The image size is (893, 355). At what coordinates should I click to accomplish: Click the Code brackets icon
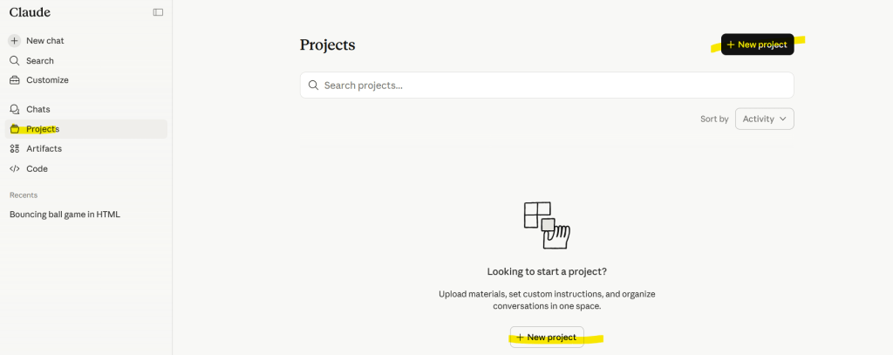click(x=14, y=168)
